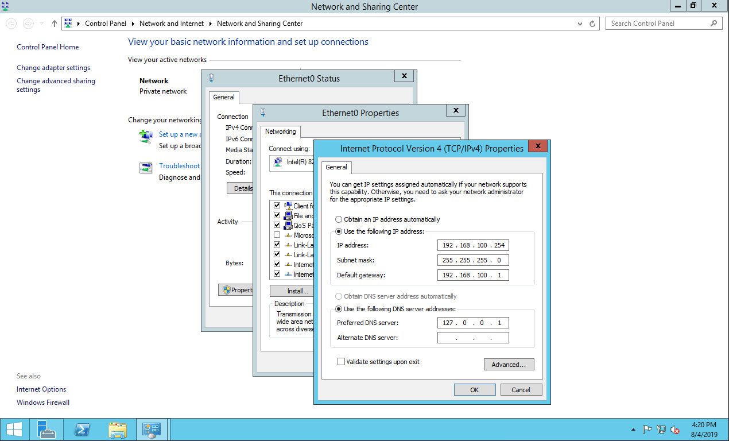The height and width of the screenshot is (441, 729).
Task: Click the refresh icon in address bar
Action: 593,24
